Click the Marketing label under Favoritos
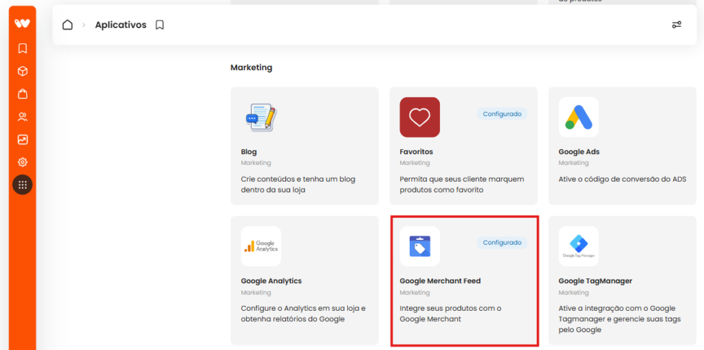The image size is (704, 350). coord(415,163)
